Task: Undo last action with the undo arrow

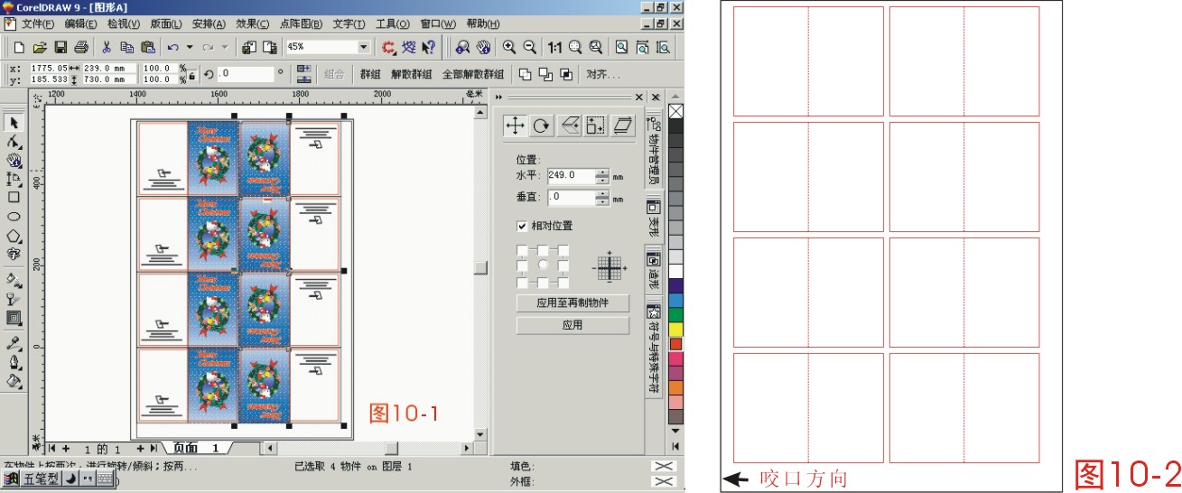Action: point(172,47)
